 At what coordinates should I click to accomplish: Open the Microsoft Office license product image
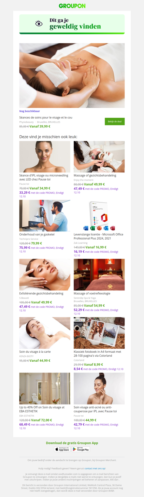(x=99, y=216)
